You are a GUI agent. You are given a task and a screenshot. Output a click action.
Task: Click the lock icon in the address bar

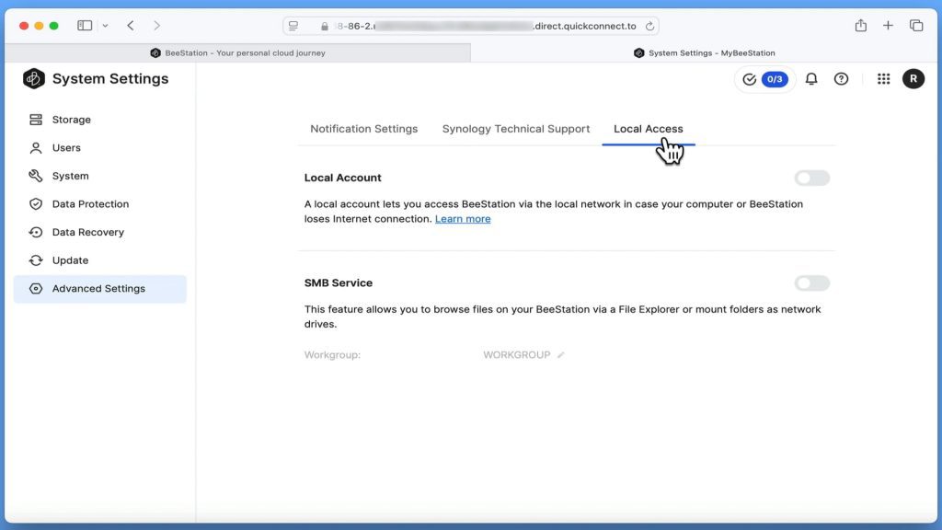[325, 27]
